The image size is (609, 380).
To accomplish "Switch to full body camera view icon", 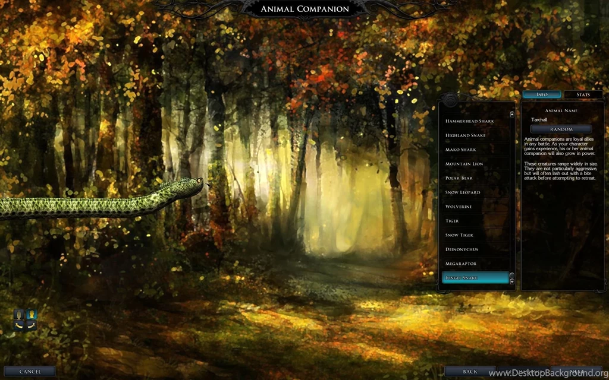I will [x=19, y=314].
